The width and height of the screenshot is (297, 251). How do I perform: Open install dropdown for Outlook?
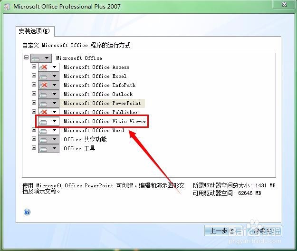54,94
